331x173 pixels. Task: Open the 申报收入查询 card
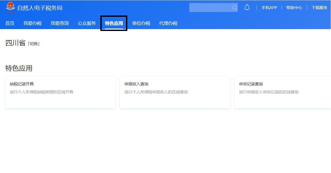pos(175,92)
